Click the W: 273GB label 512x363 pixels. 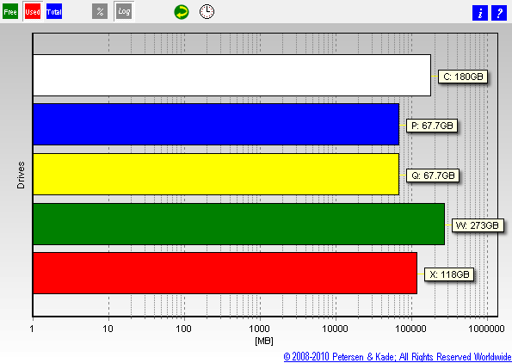[478, 225]
